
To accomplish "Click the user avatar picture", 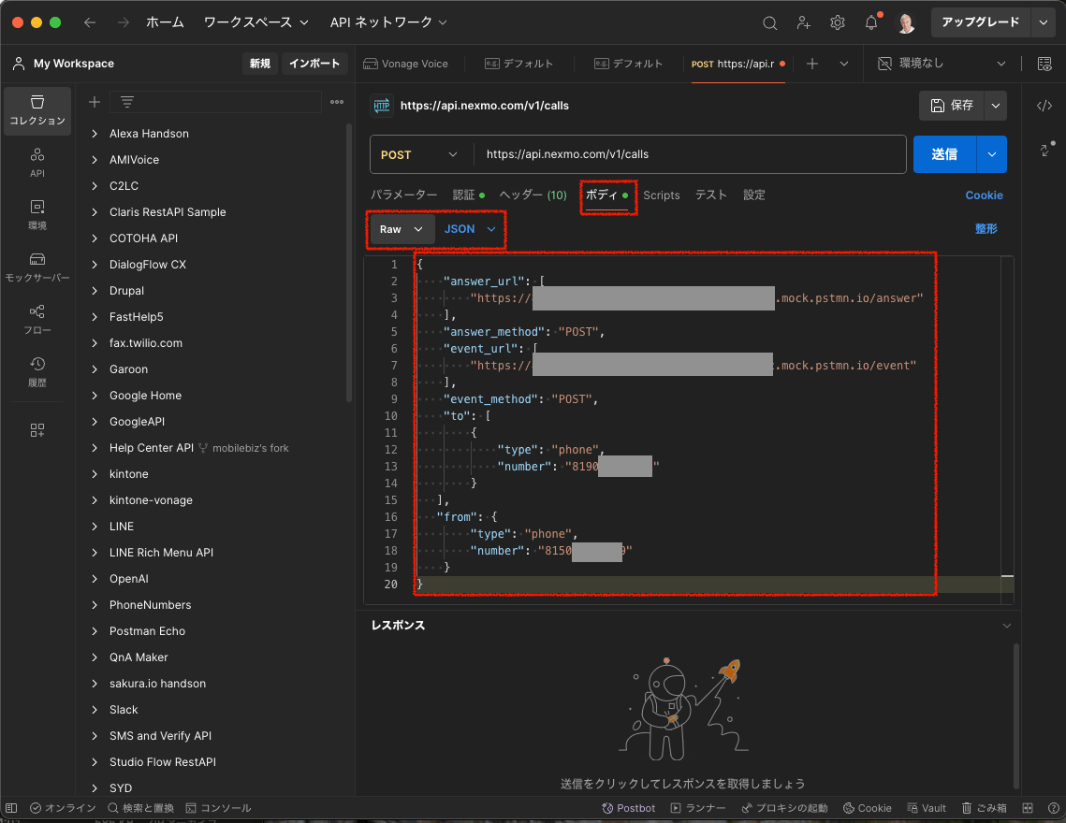I will [x=906, y=23].
